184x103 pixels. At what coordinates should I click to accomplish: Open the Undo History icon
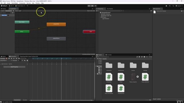click(170, 6)
